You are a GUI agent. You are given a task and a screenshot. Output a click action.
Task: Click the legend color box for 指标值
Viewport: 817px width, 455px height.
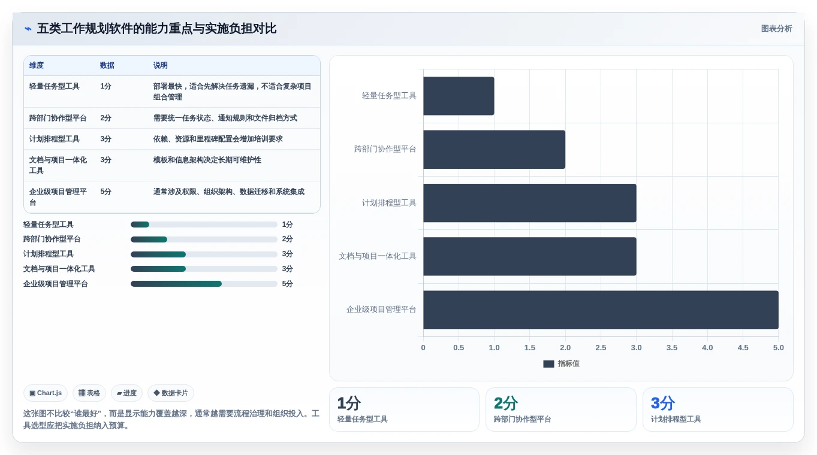pyautogui.click(x=548, y=364)
